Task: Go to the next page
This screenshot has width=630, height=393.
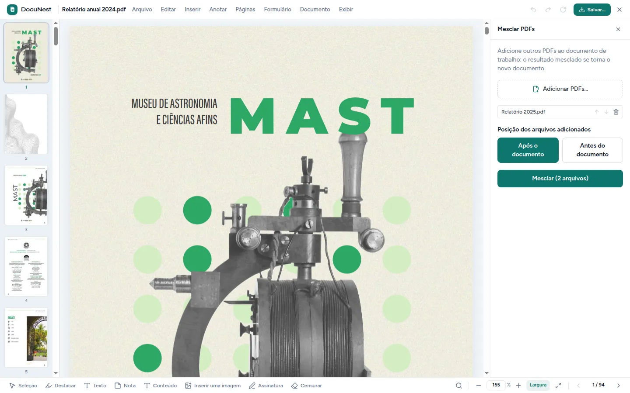Action: pyautogui.click(x=619, y=386)
